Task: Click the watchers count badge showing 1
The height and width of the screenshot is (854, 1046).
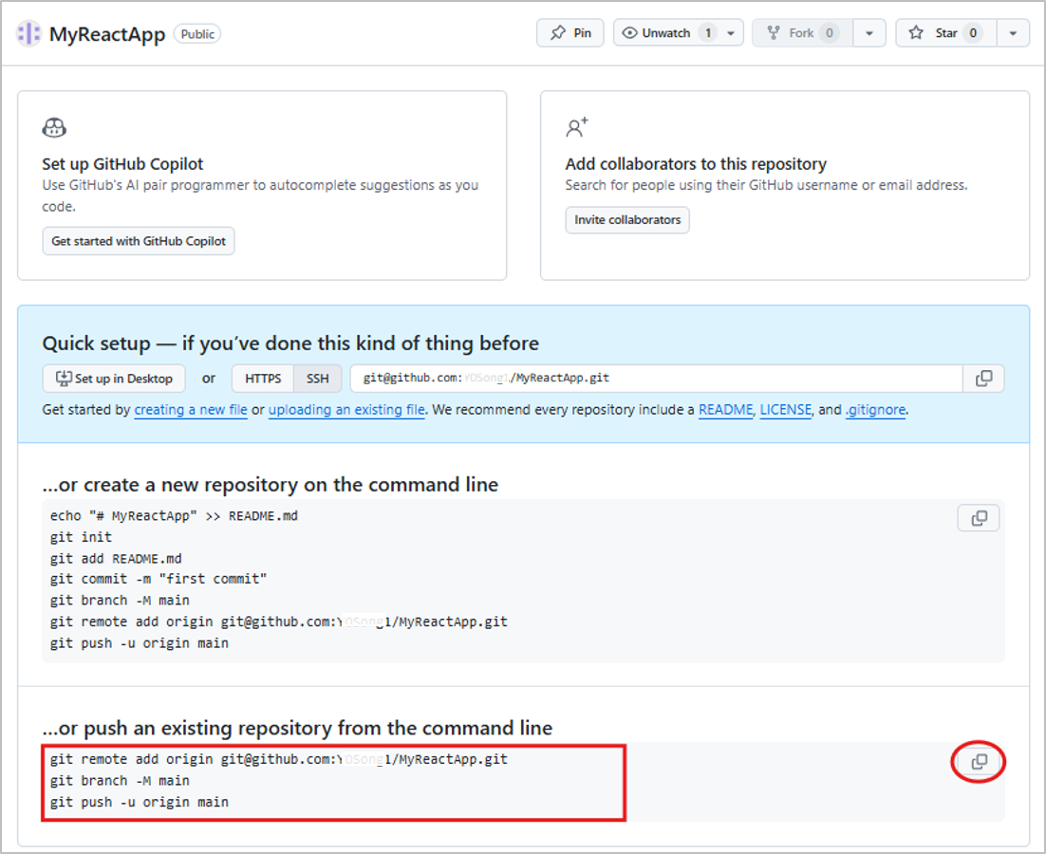Action: pos(708,32)
